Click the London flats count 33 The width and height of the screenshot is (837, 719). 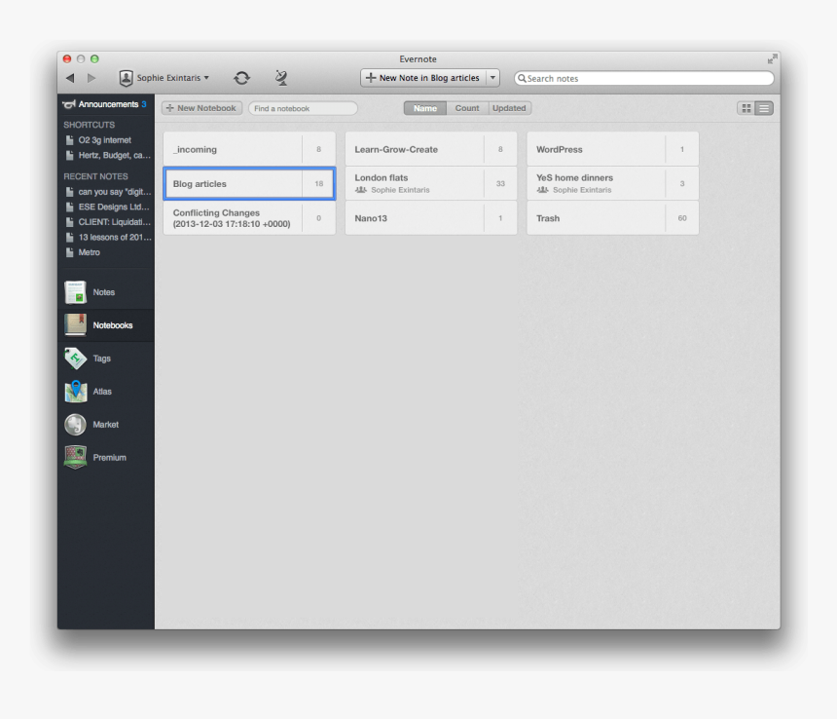[x=500, y=184]
